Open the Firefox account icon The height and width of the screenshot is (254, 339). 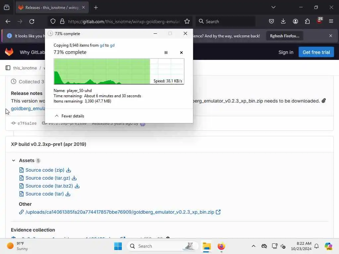(295, 21)
